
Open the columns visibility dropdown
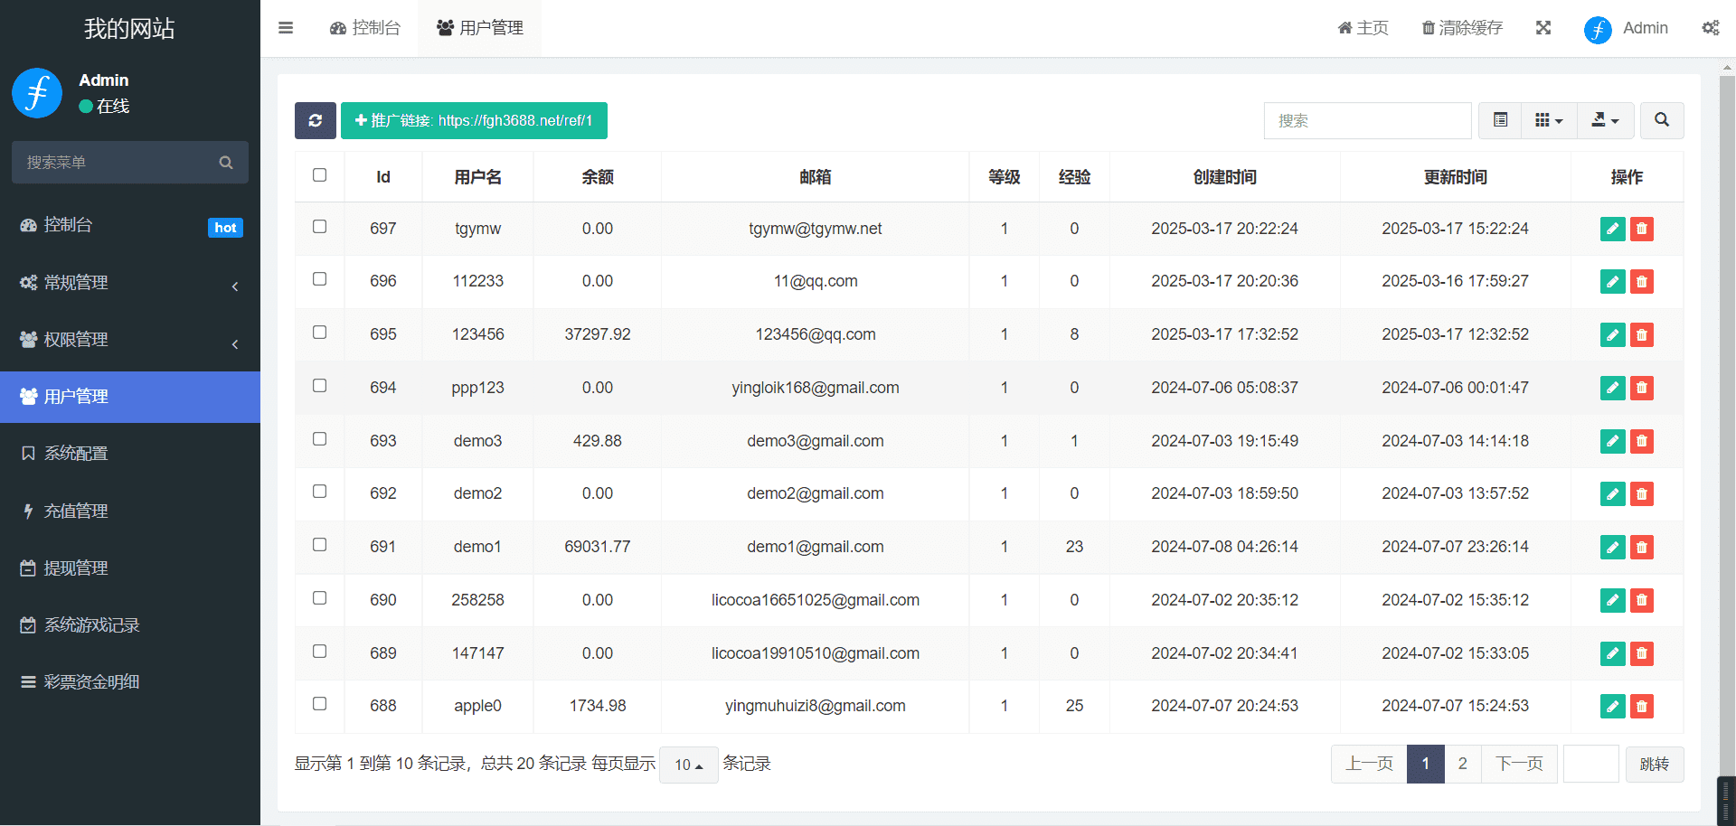coord(1549,120)
